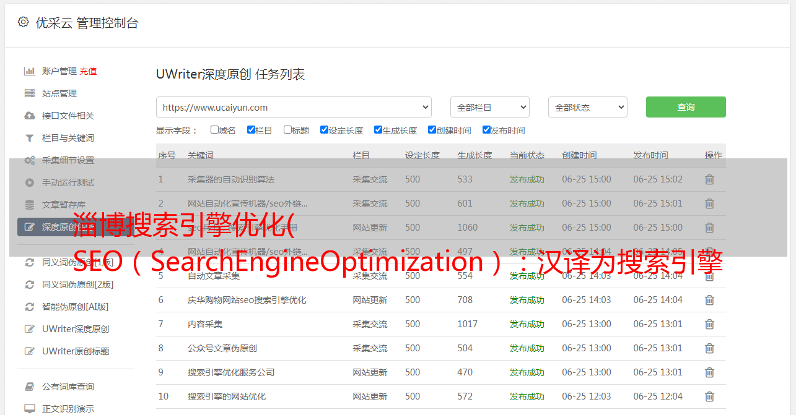Delete row 5 自动文章采集 task
Viewport: 796px width, 415px height.
[709, 276]
